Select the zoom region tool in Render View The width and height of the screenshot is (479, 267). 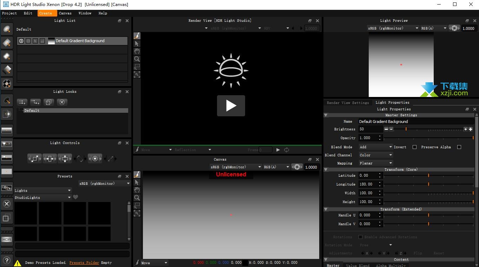click(x=137, y=67)
